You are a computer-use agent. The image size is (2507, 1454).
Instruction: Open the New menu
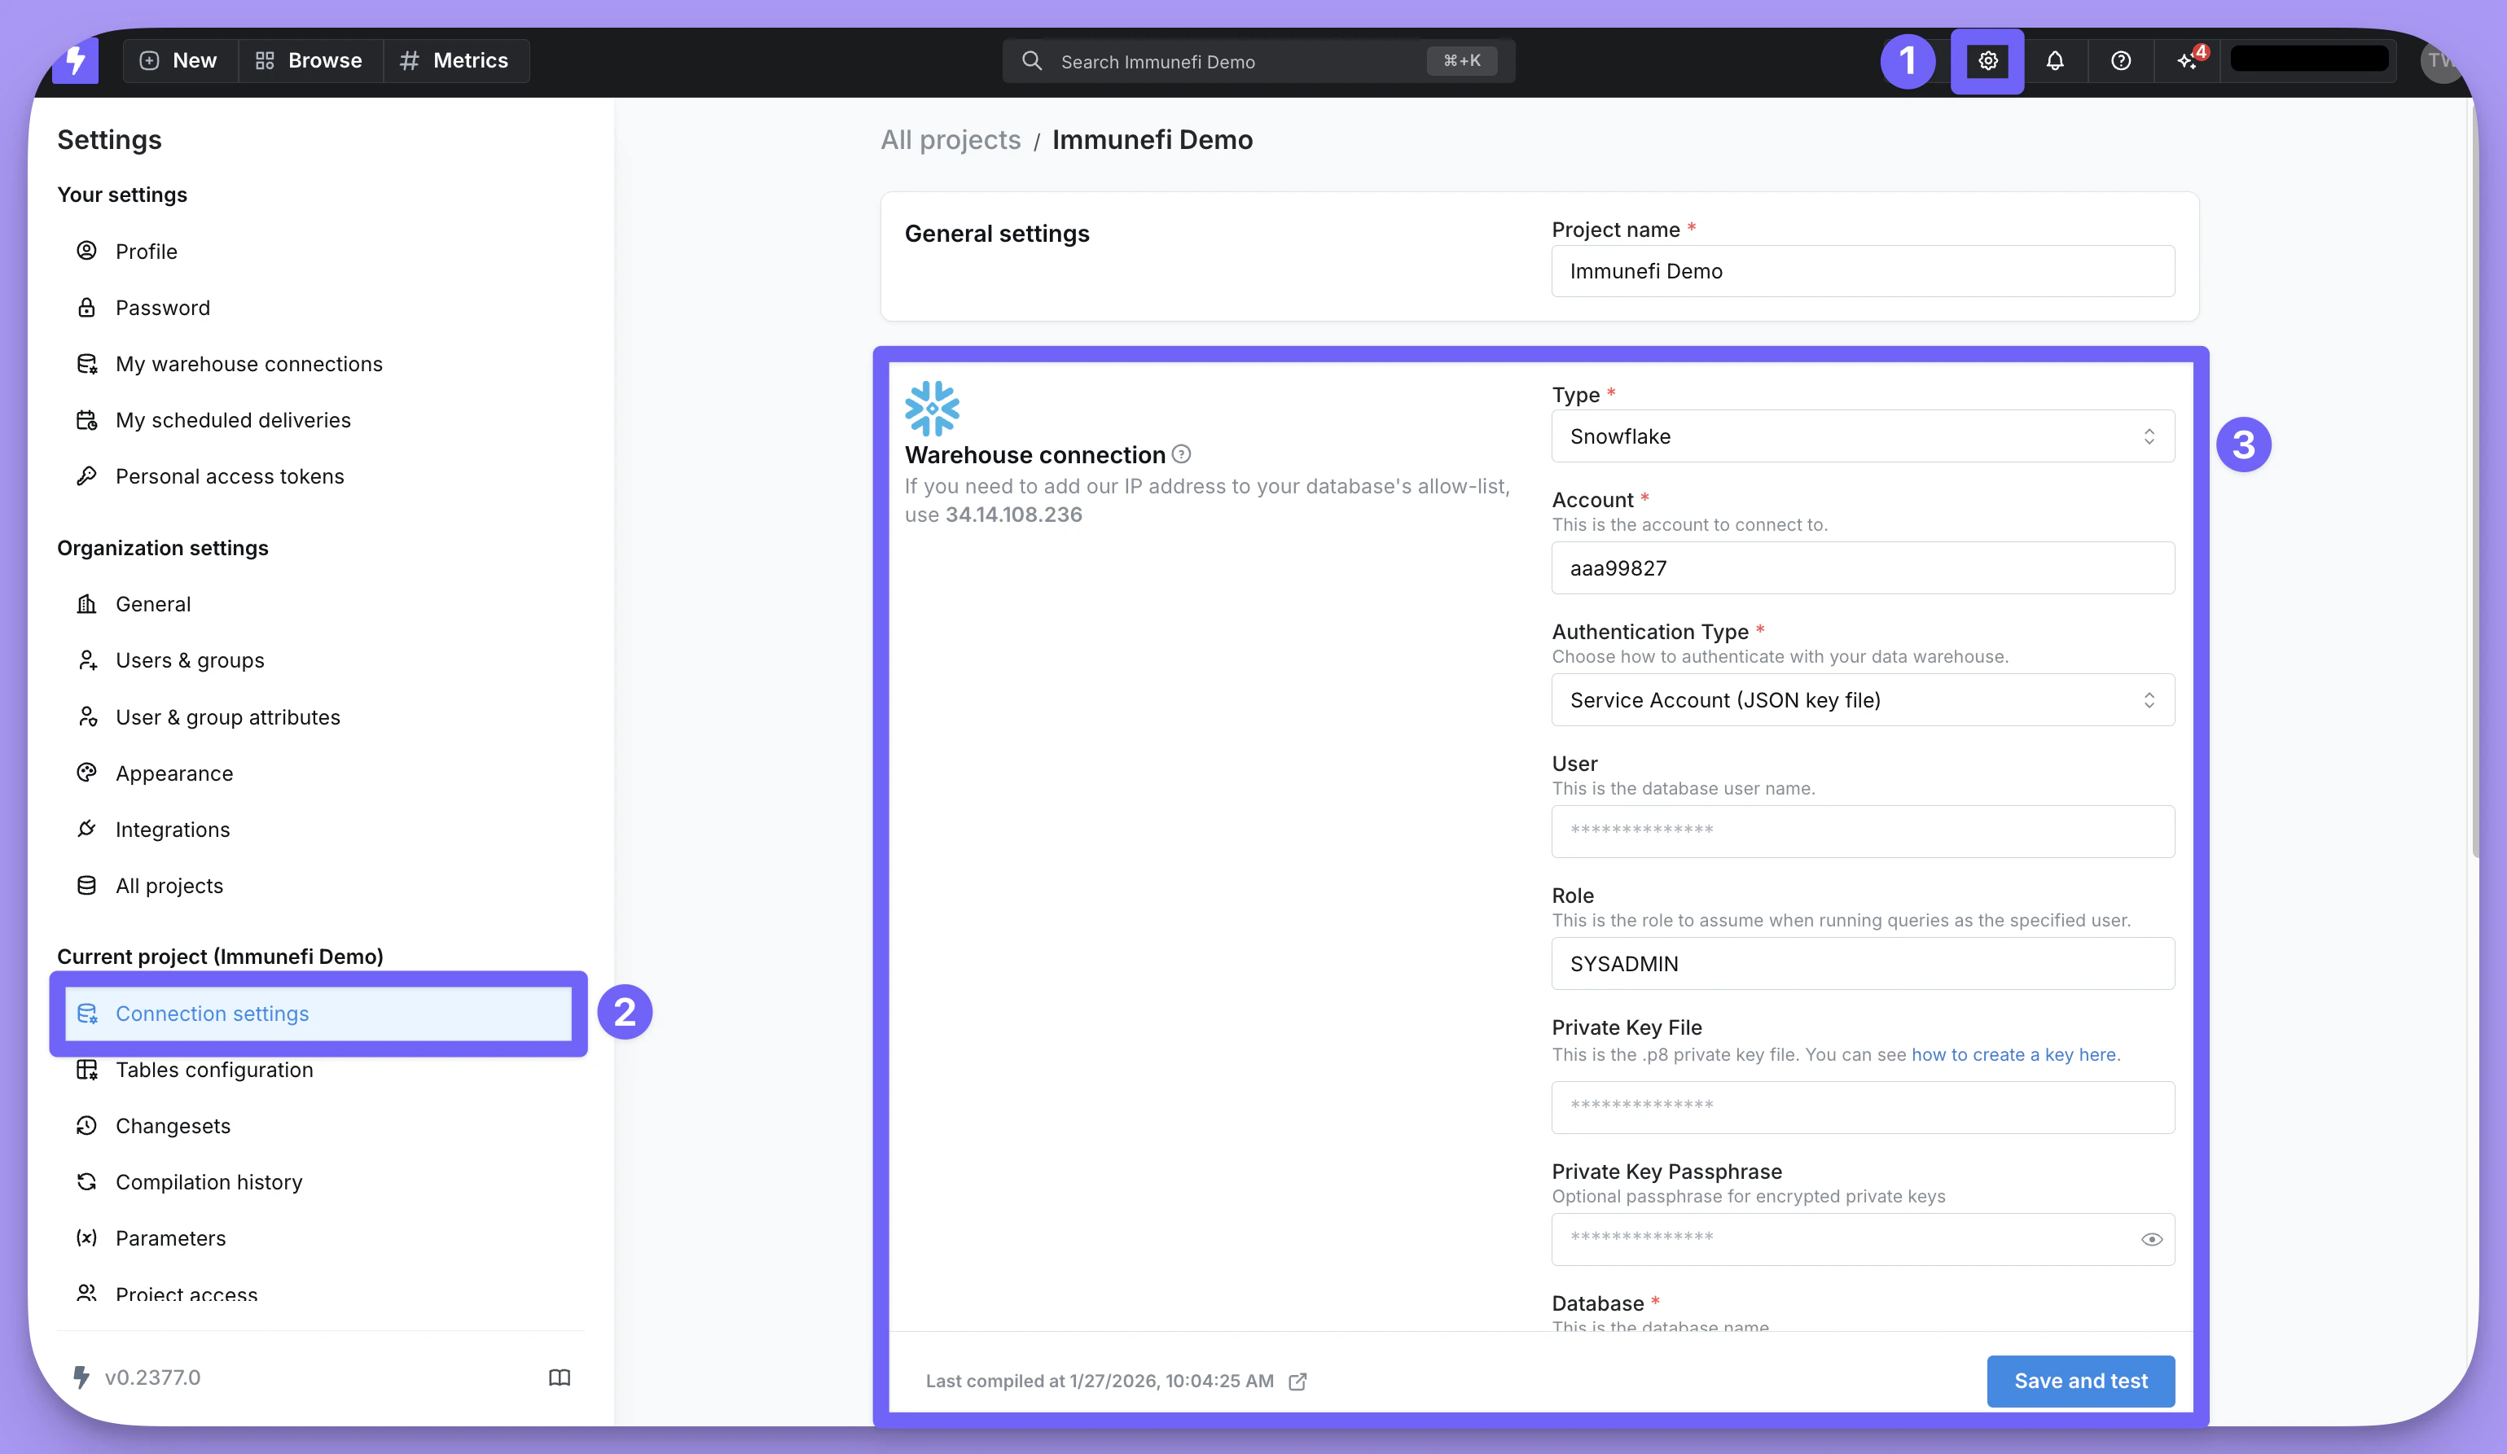point(179,61)
